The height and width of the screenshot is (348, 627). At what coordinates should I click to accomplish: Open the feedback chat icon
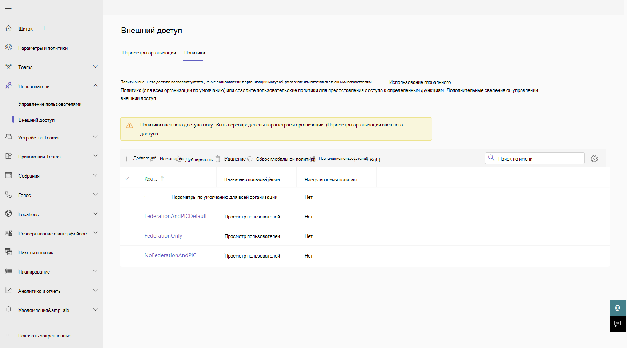(617, 324)
